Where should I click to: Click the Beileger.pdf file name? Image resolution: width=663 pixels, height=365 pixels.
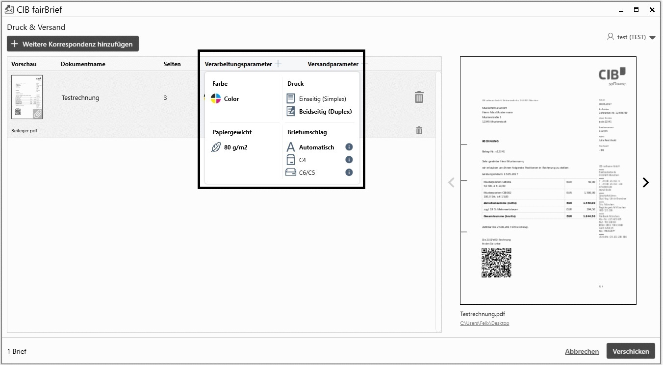point(25,130)
